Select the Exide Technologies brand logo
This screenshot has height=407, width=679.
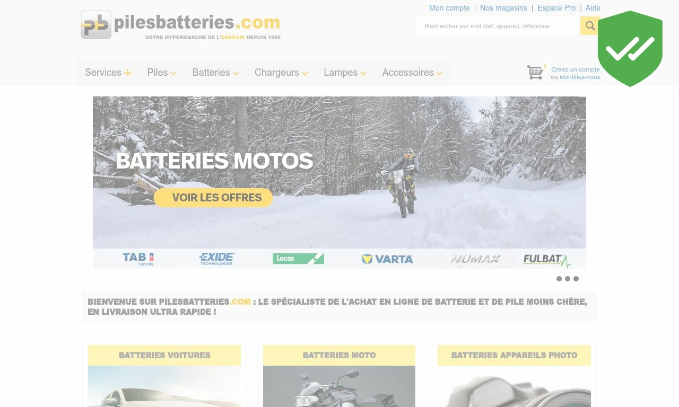click(217, 259)
